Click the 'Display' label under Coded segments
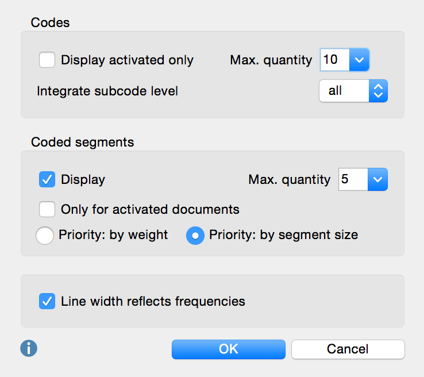 pyautogui.click(x=83, y=180)
